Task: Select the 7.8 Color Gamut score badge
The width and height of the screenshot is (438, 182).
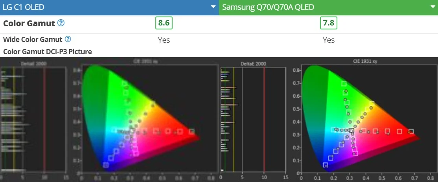Action: pyautogui.click(x=329, y=23)
